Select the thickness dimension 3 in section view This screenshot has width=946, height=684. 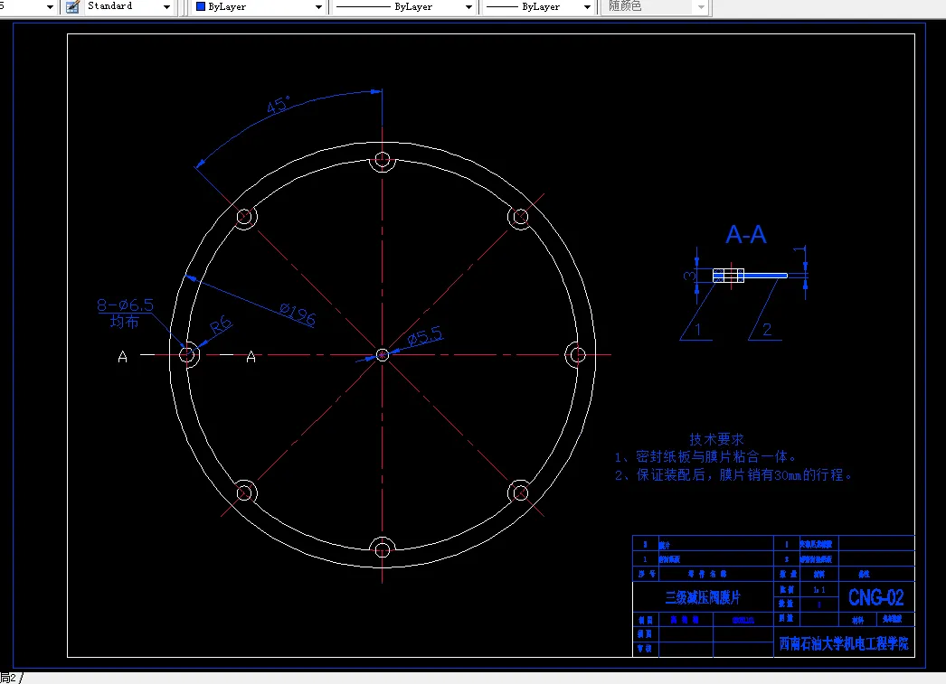[689, 276]
